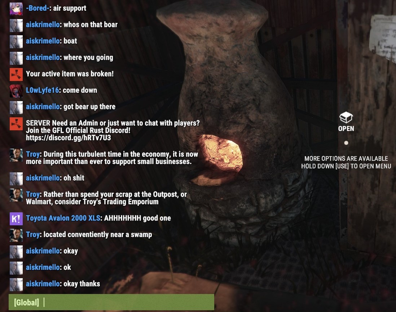This screenshot has height=312, width=396.
Task: Click the purple K! avatar of Toyota Avalon
Action: [x=16, y=219]
